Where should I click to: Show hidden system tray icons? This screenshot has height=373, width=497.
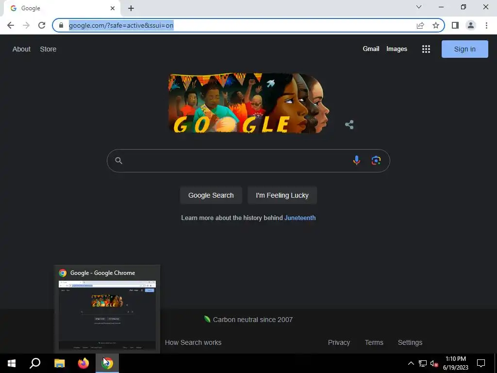[411, 363]
